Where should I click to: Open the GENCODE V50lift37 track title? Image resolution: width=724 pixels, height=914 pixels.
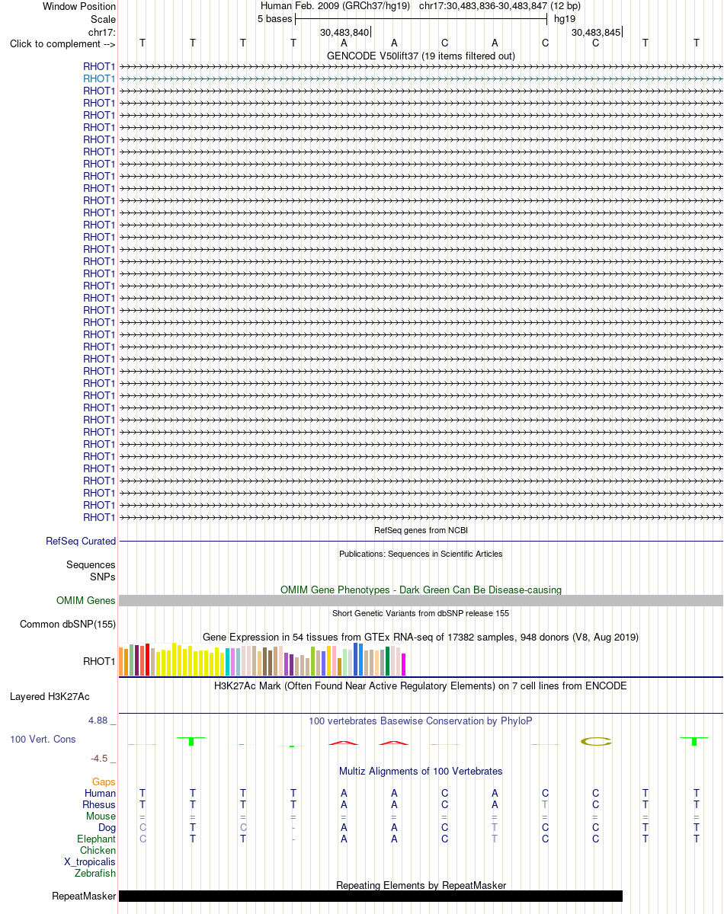tap(421, 56)
